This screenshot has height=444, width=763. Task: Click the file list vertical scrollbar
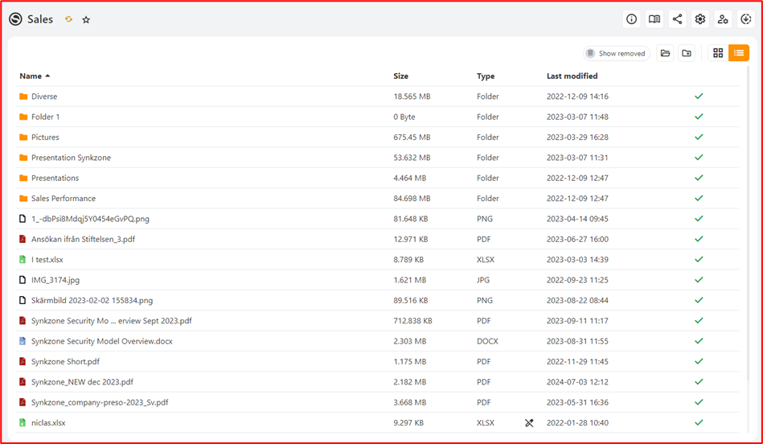pos(749,224)
